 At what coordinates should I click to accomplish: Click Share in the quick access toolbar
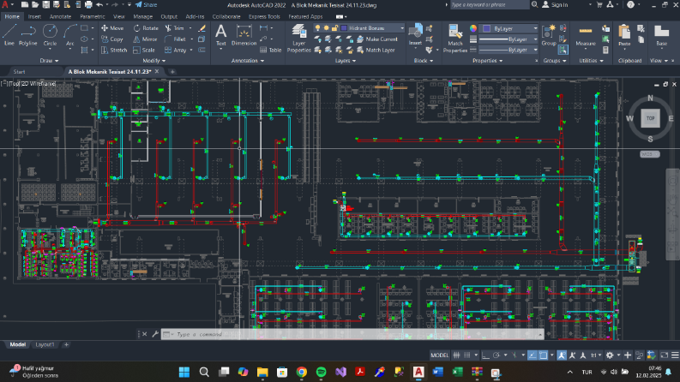pos(146,5)
